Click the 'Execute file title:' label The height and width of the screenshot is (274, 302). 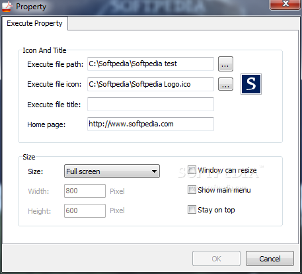[54, 105]
